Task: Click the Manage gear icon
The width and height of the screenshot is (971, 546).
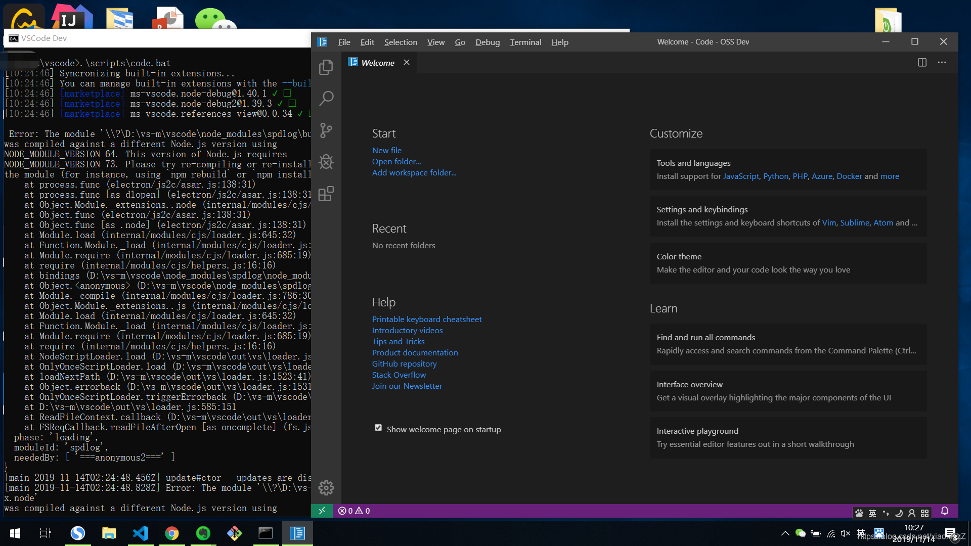Action: [x=326, y=487]
